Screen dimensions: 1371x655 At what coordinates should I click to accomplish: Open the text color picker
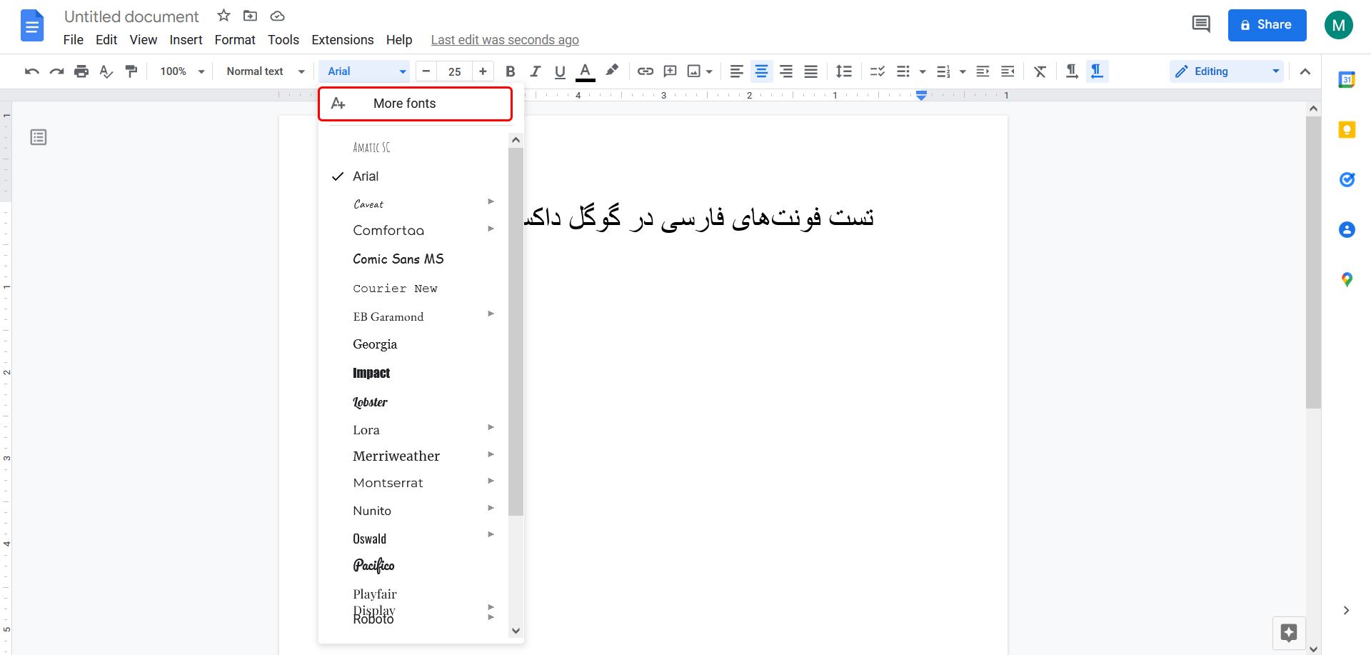pyautogui.click(x=585, y=71)
